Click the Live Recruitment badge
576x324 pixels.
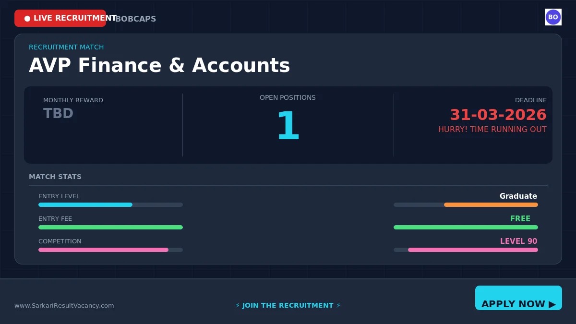tap(60, 18)
